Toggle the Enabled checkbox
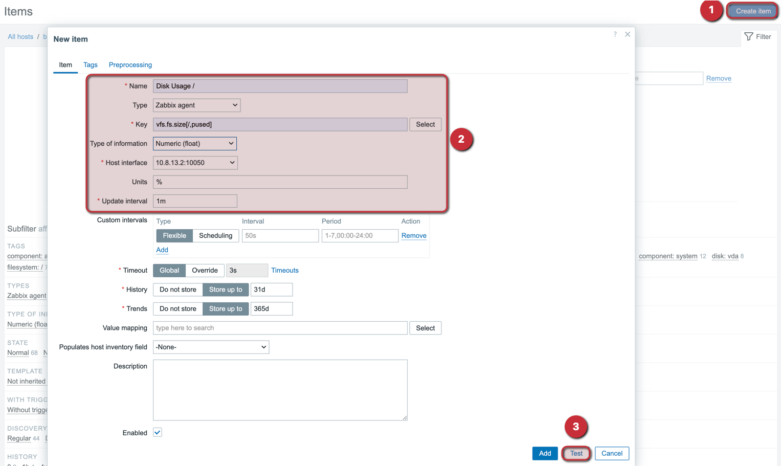The width and height of the screenshot is (781, 466). [158, 432]
